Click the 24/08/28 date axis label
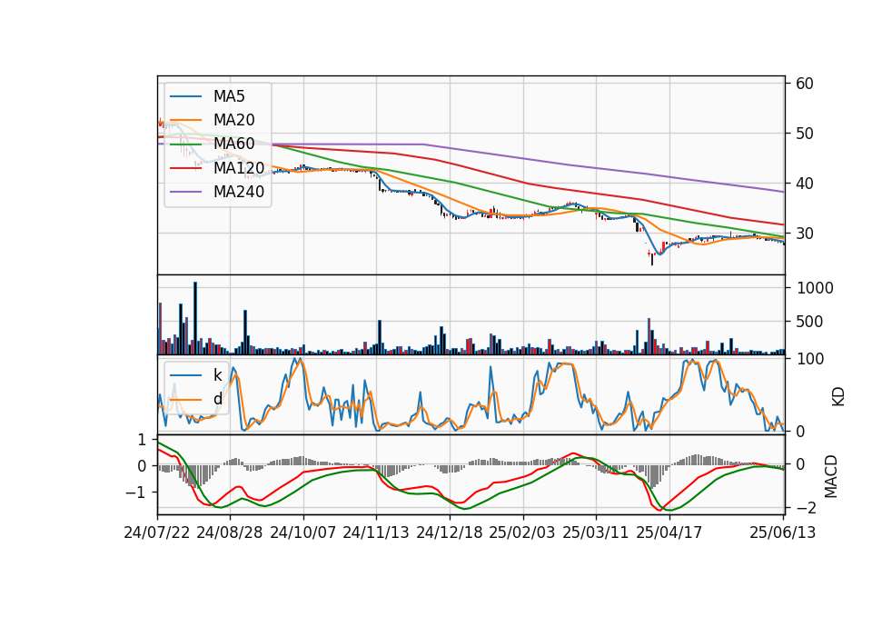Image resolution: width=872 pixels, height=627 pixels. (230, 532)
